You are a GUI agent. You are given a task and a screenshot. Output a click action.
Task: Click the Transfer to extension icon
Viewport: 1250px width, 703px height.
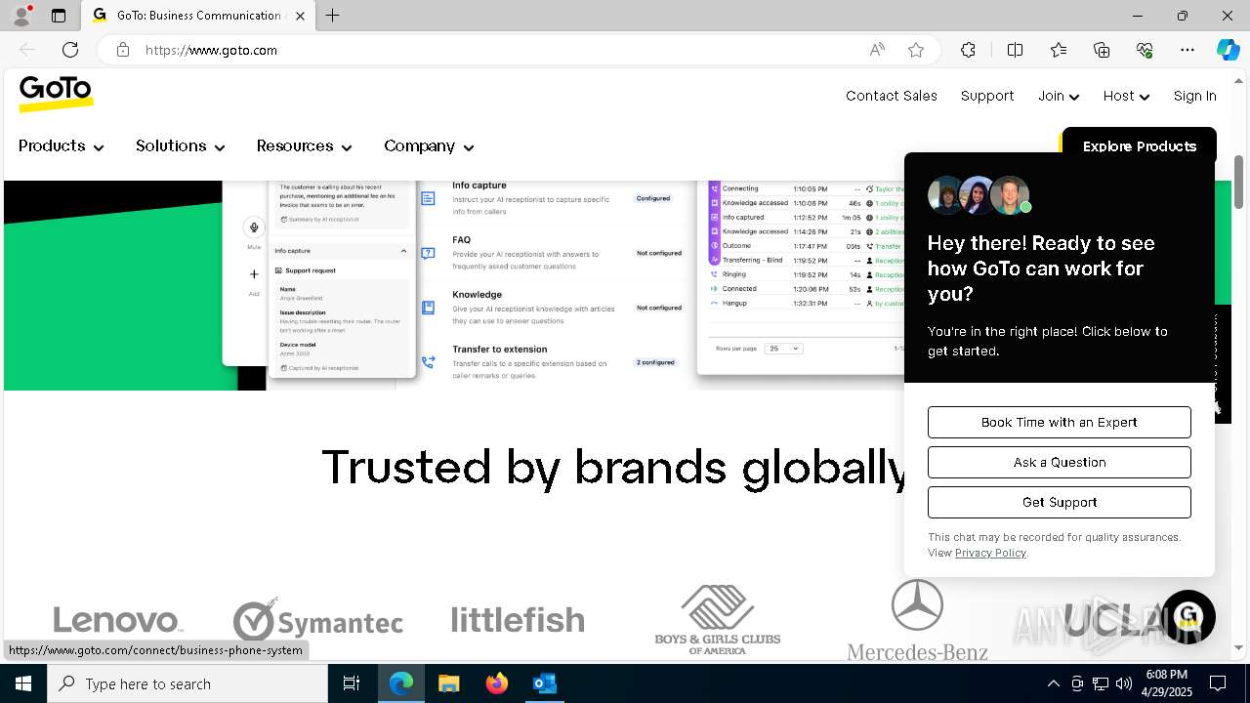(428, 362)
